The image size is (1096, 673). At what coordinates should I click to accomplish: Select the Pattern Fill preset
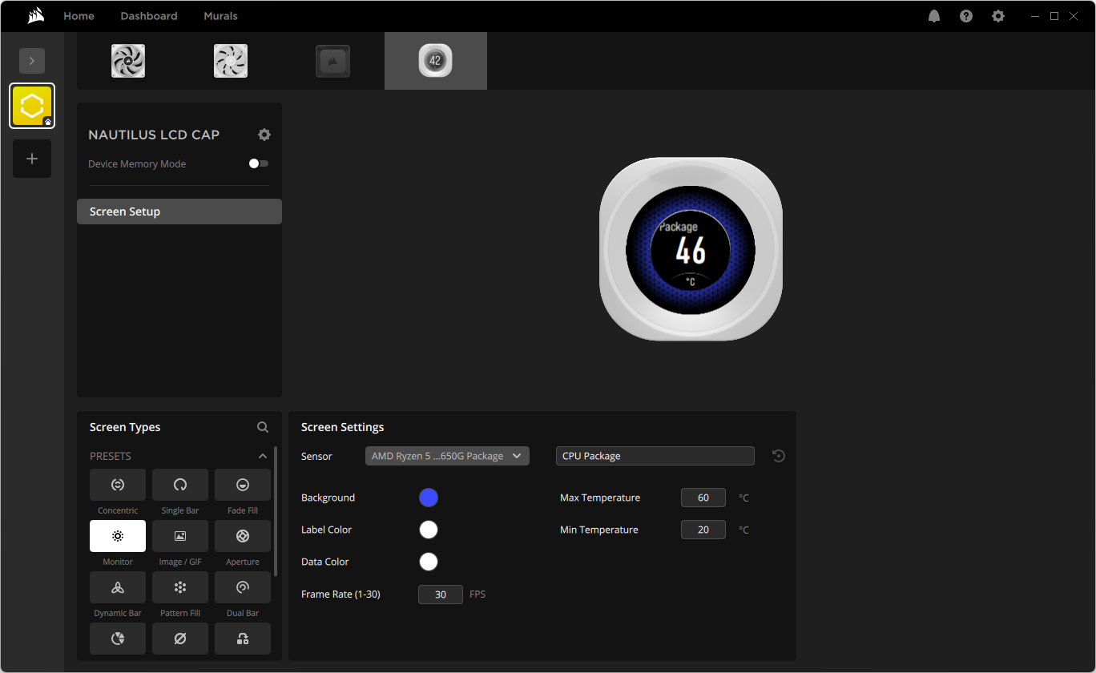coord(180,587)
